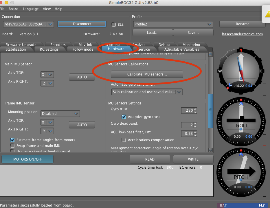Click the scroll down arrow of settings panel

click(x=210, y=150)
